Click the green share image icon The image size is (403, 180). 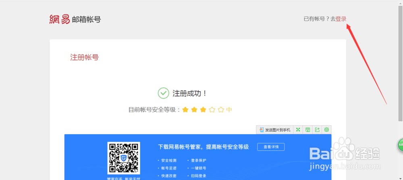(317, 130)
